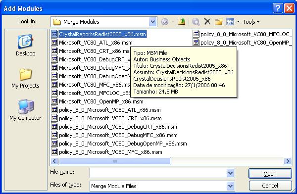Open Search the Web toolbar icon

(x=196, y=22)
